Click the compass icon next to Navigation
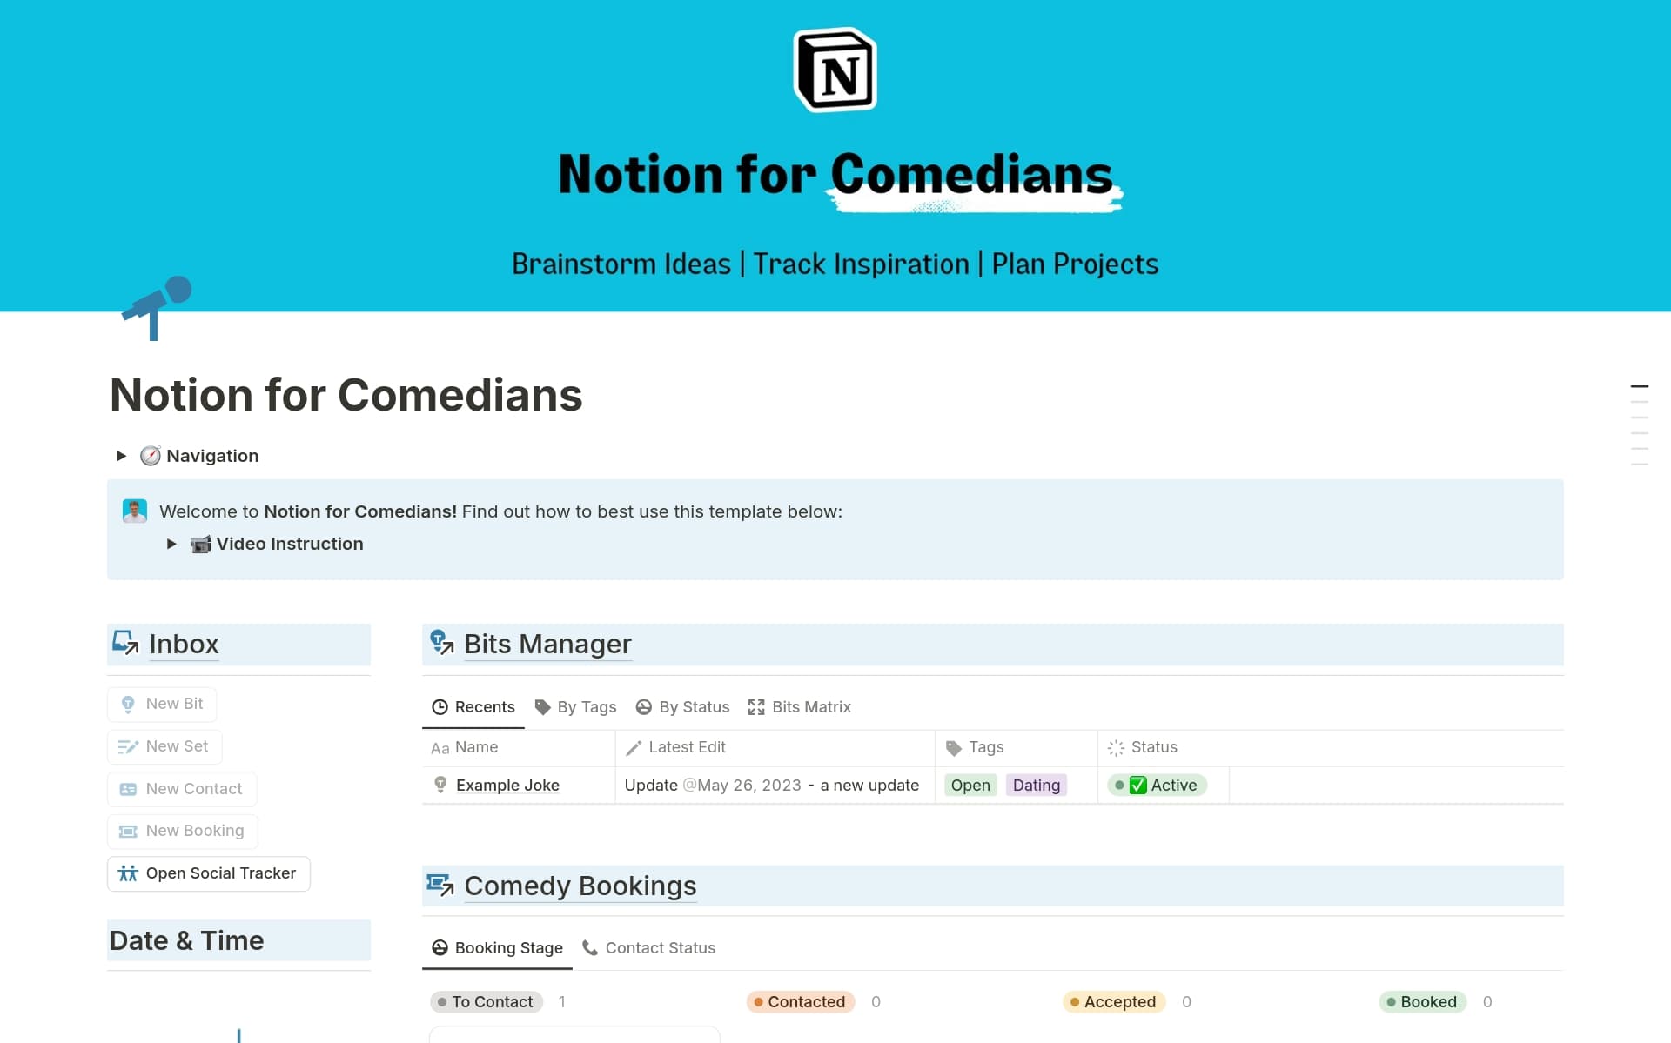Viewport: 1671px width, 1043px height. coord(151,456)
